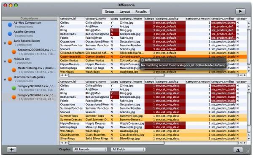Image resolution: width=253 pixels, height=158 pixels.
Task: Collapse the eCommerce Categories group
Action: [5, 80]
